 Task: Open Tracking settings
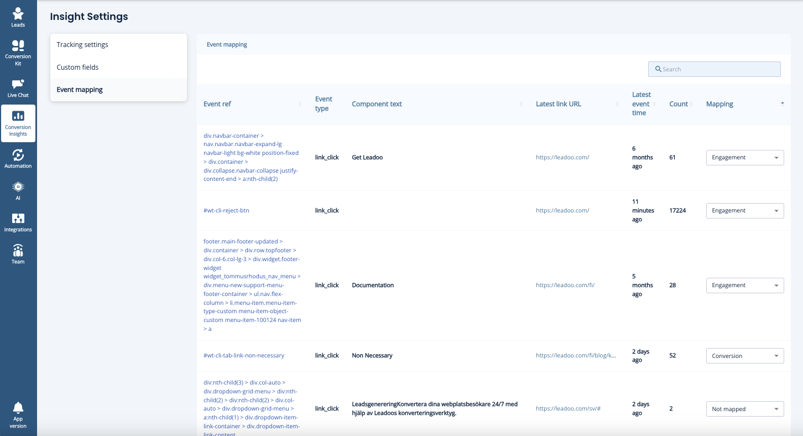[x=82, y=44]
